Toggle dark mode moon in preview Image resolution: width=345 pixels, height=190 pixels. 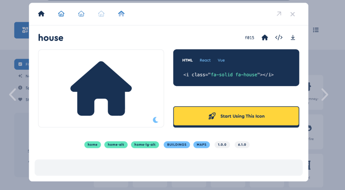click(156, 120)
